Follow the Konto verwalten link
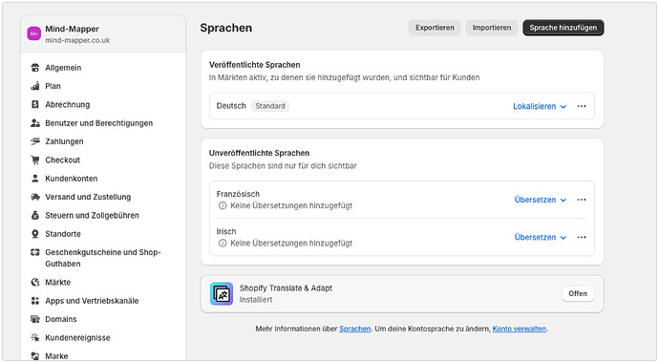Viewport: 659px width, 363px height. (x=519, y=329)
